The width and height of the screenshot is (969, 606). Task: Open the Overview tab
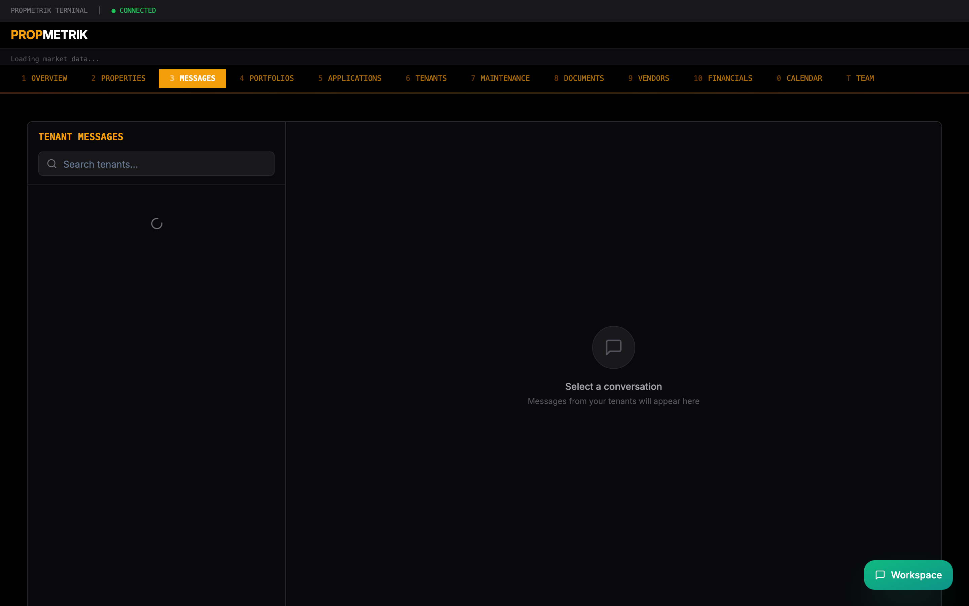44,78
